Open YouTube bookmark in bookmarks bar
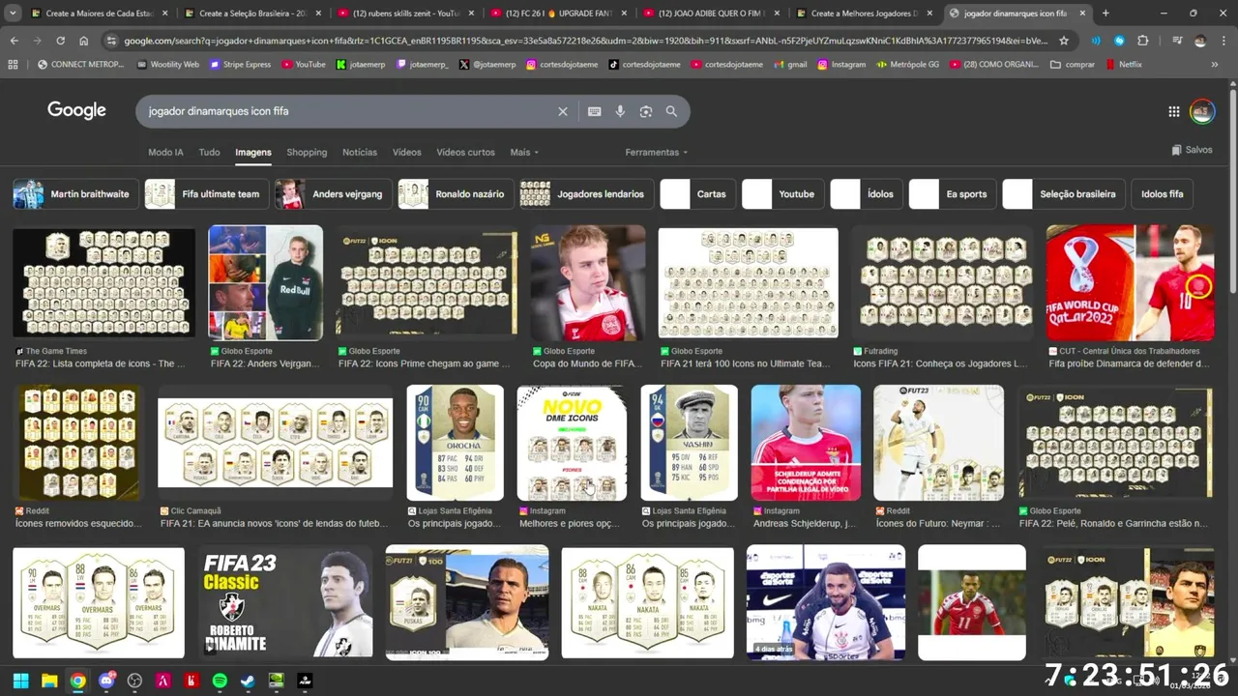The height and width of the screenshot is (696, 1238). 303,64
